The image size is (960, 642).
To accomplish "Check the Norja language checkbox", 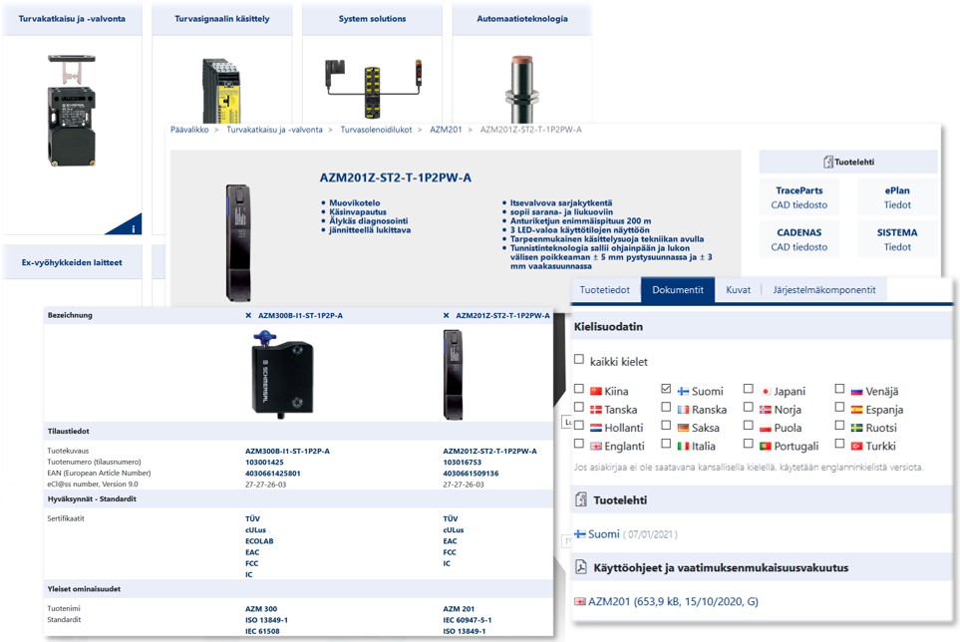I will click(749, 407).
